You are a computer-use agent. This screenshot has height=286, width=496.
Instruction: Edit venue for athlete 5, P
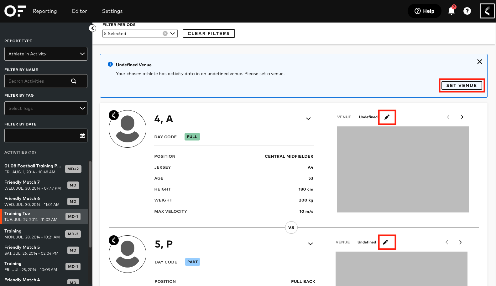click(x=386, y=242)
